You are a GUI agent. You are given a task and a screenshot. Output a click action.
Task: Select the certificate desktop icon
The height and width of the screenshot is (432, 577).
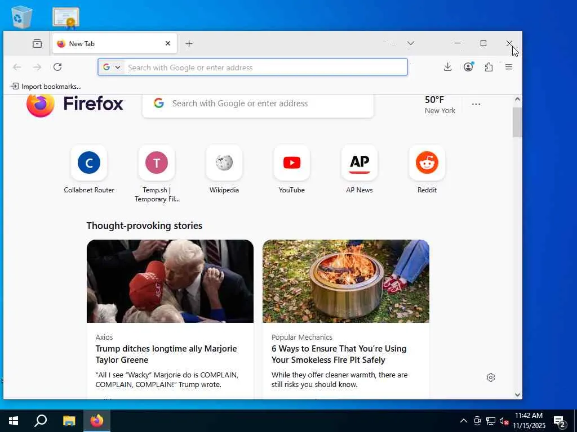pos(66,17)
